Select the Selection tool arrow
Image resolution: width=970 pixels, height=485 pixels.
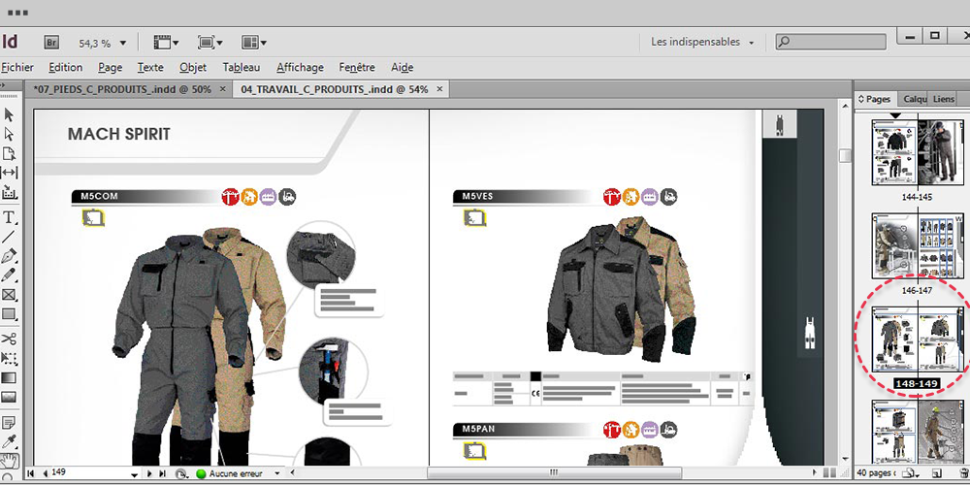point(9,115)
